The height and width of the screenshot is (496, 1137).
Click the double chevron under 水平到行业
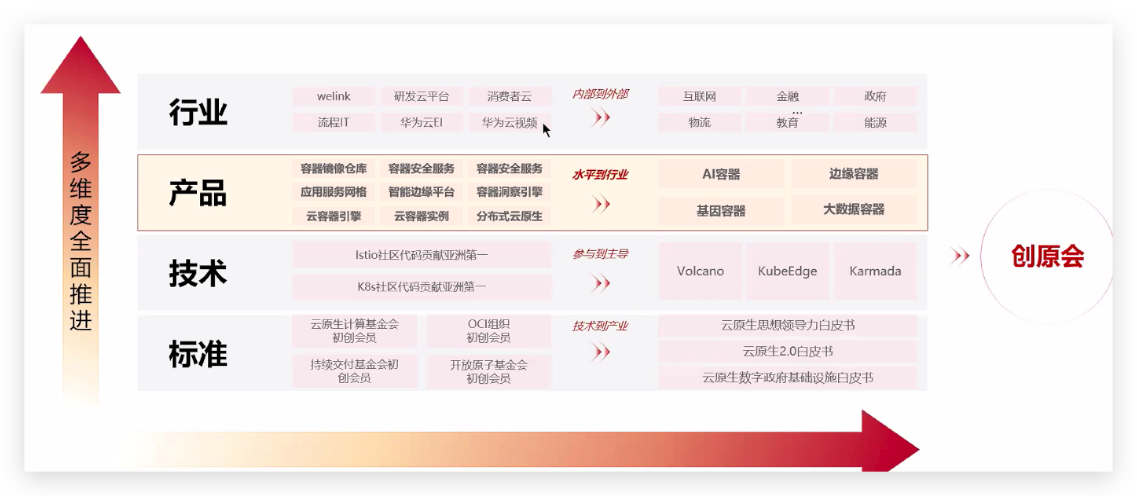pyautogui.click(x=600, y=204)
